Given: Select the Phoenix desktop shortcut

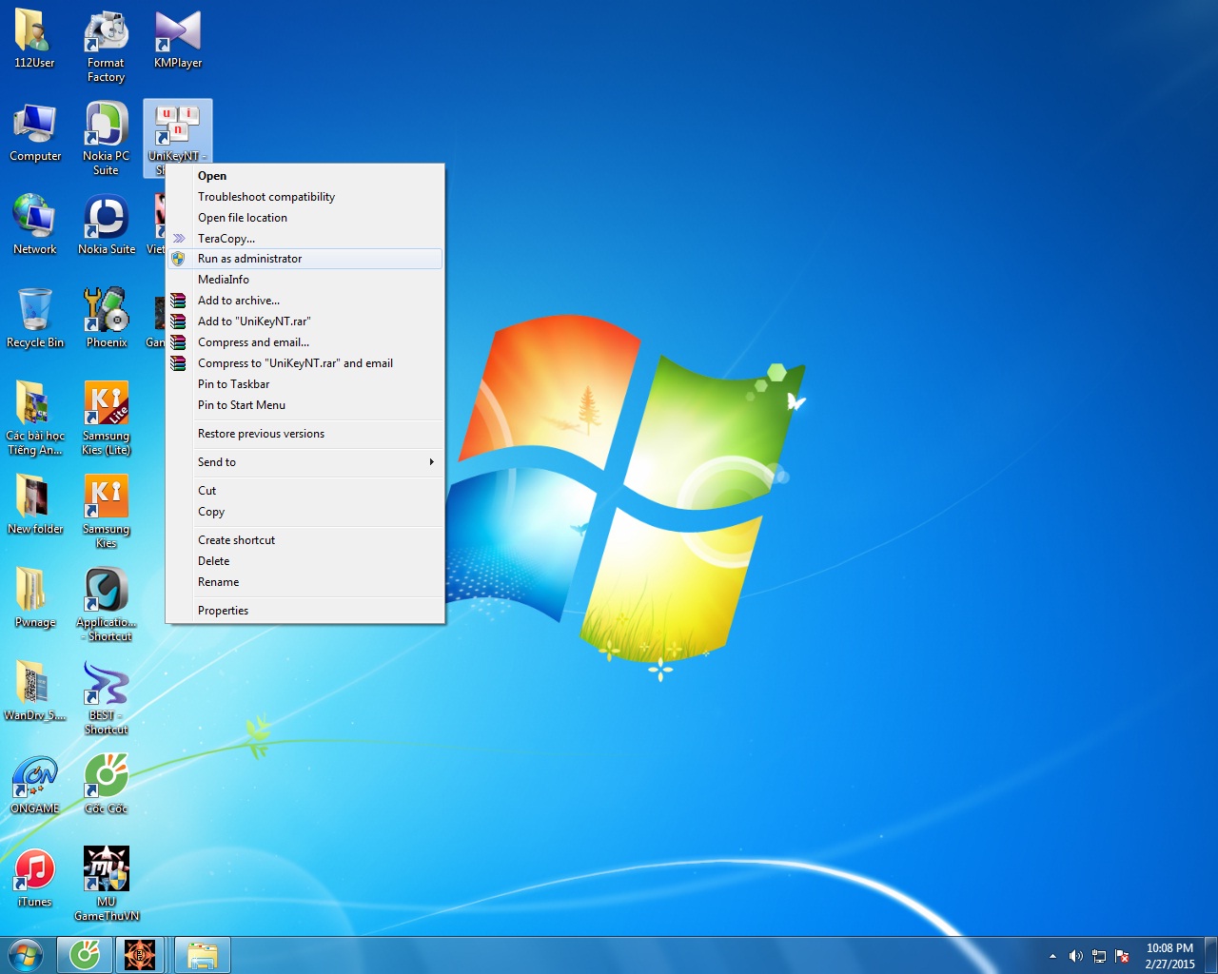Looking at the screenshot, I should [107, 319].
